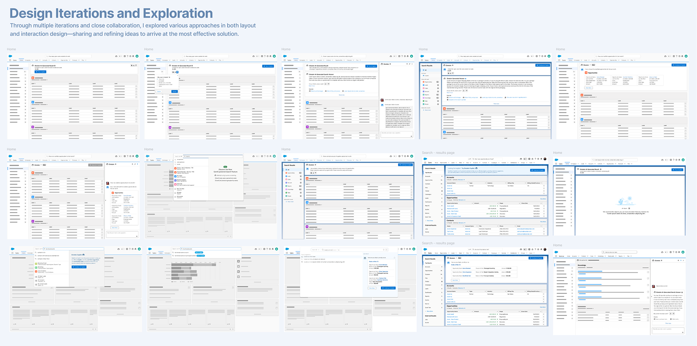Tick the second checkbox in the feedback popup
Image resolution: width=697 pixels, height=346 pixels.
(x=157, y=82)
